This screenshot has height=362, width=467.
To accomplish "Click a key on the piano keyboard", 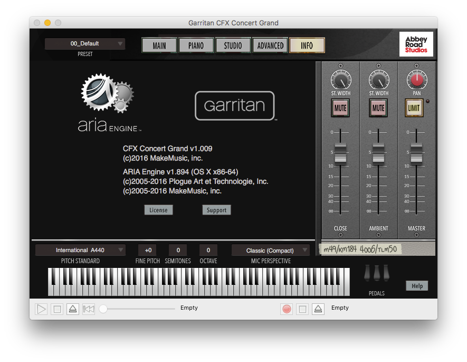I will point(199,282).
